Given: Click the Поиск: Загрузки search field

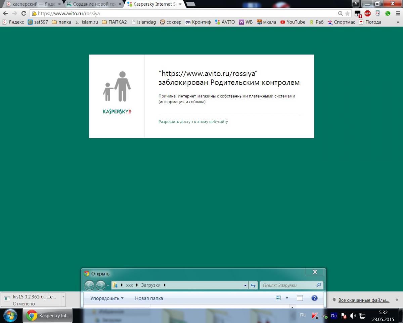Looking at the screenshot, I should [289, 285].
